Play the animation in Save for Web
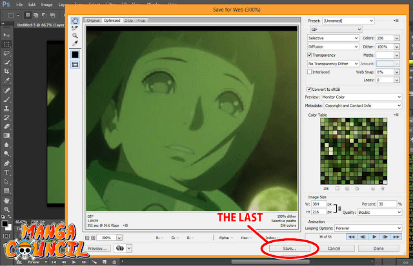The height and width of the screenshot is (266, 413). click(374, 237)
